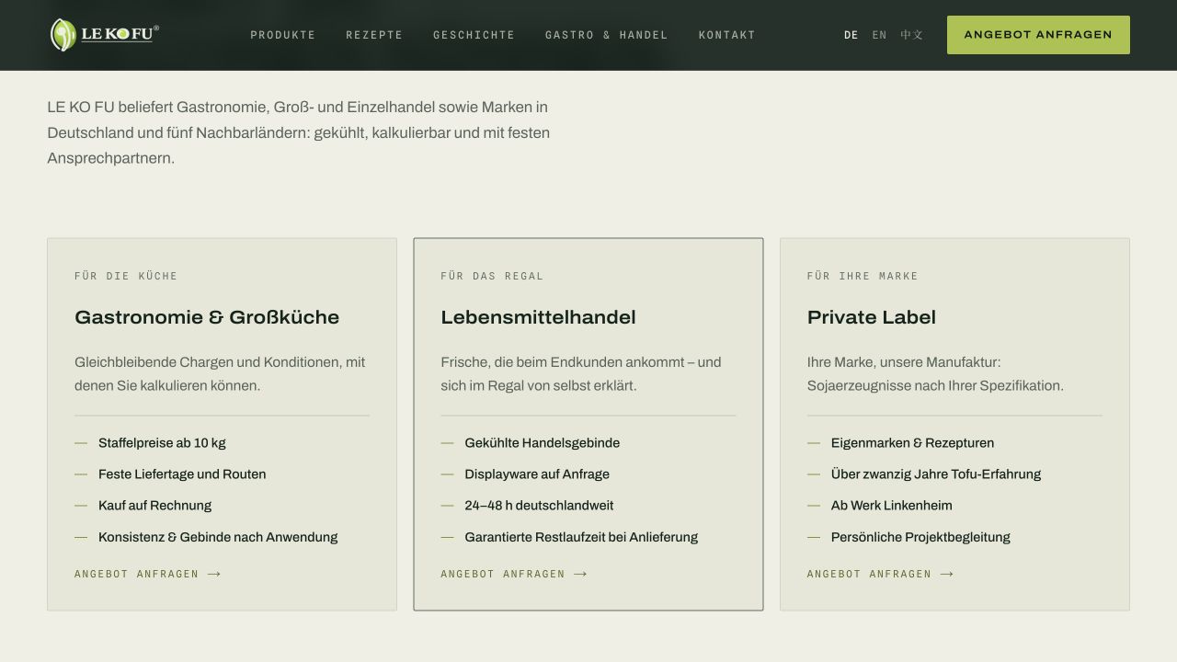Click the FÜR DAS REGAL label
This screenshot has height=662, width=1177.
pyautogui.click(x=492, y=276)
